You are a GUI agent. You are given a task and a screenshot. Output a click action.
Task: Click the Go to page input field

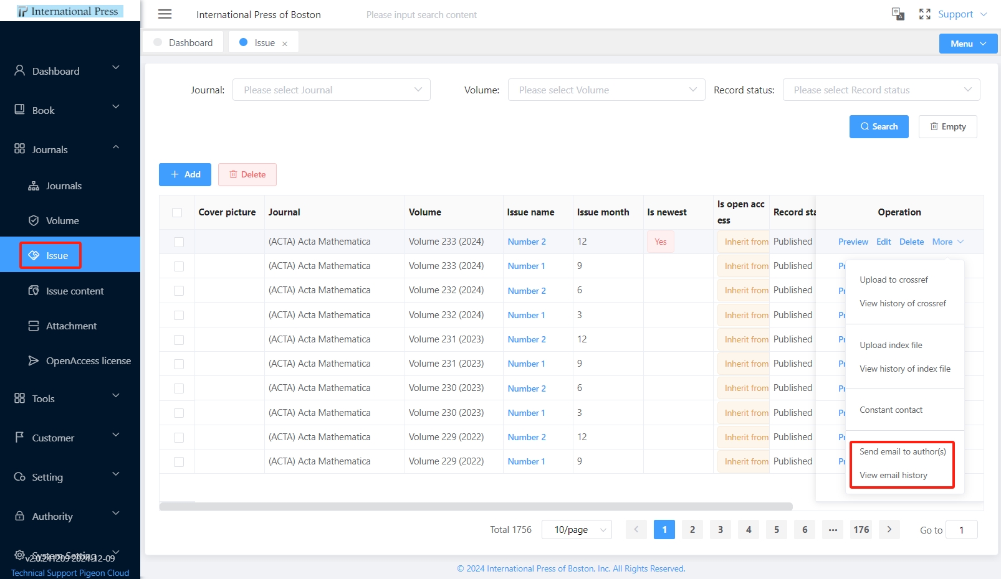(x=961, y=530)
